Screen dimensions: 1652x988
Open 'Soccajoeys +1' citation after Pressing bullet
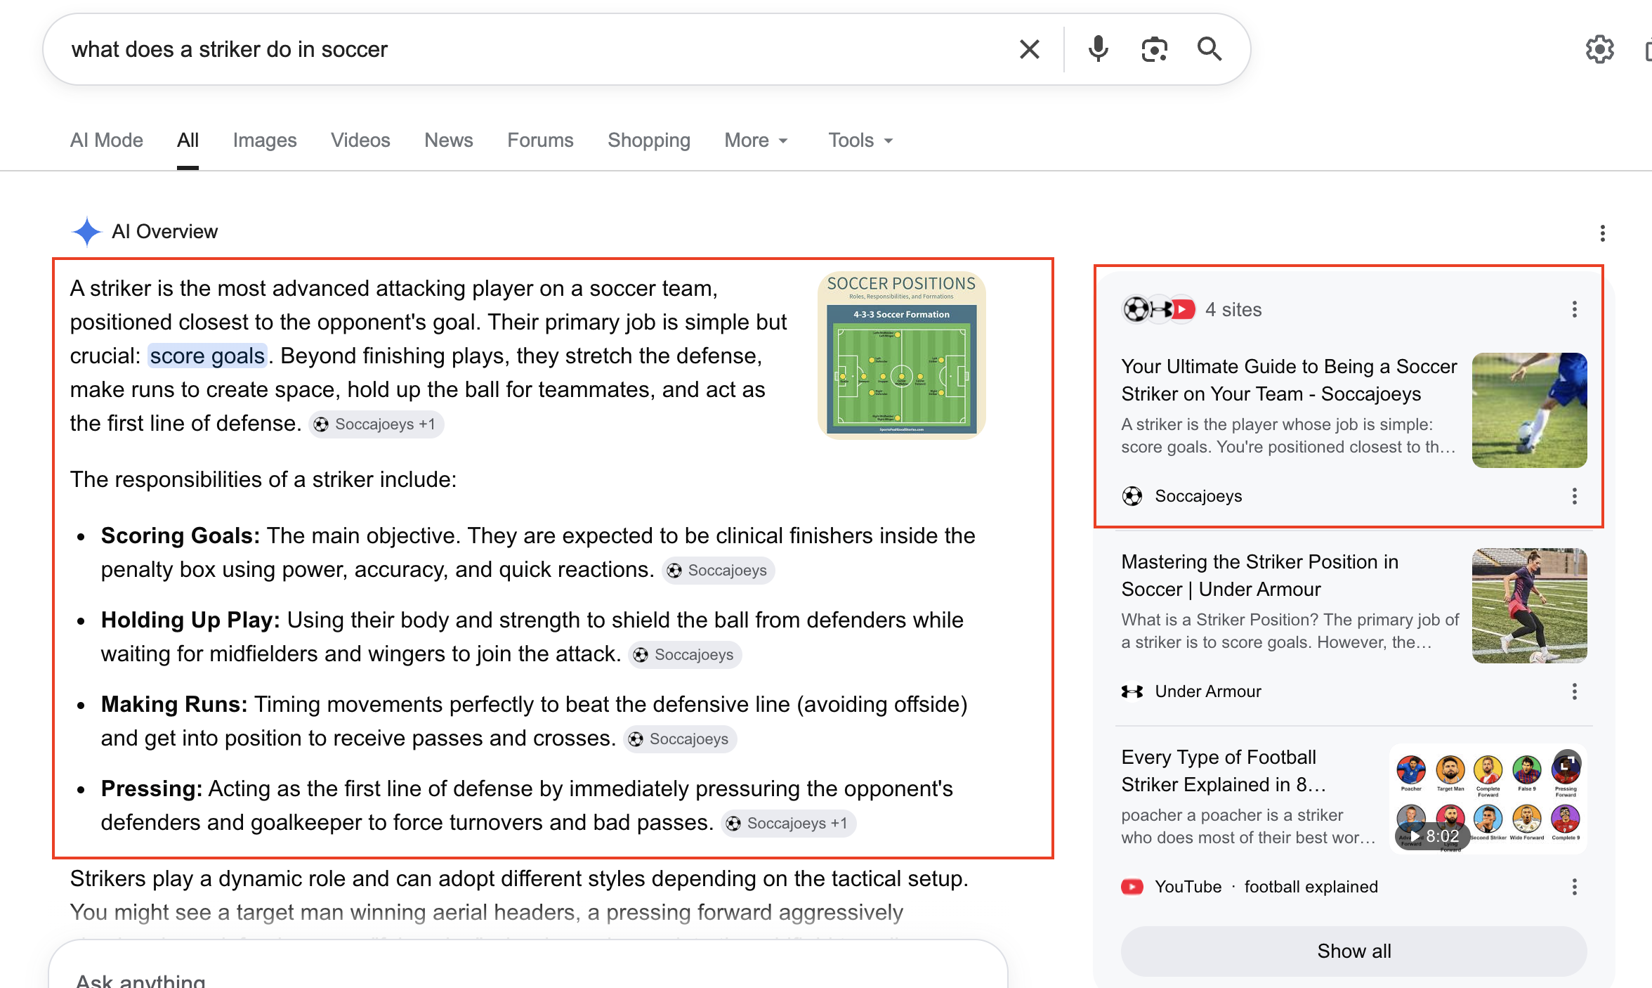point(789,824)
